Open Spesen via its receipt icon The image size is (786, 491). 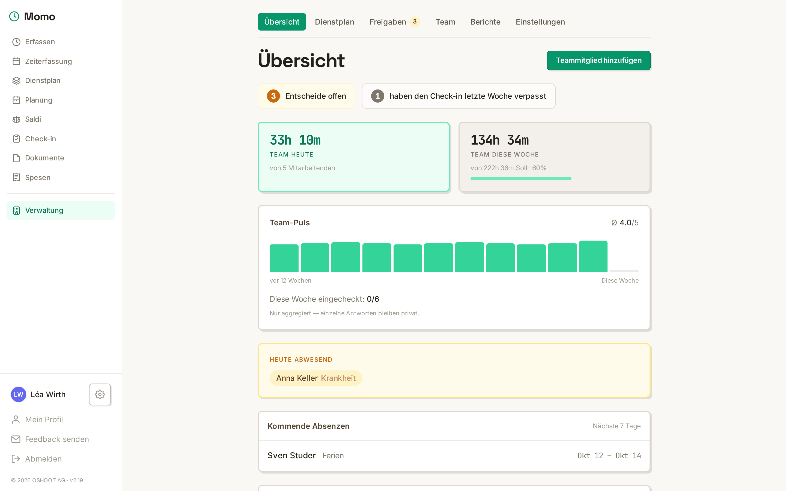pos(16,177)
